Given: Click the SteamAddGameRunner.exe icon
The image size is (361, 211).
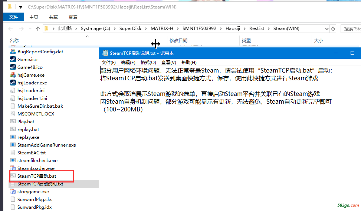Looking at the screenshot, I should [x=13, y=145].
